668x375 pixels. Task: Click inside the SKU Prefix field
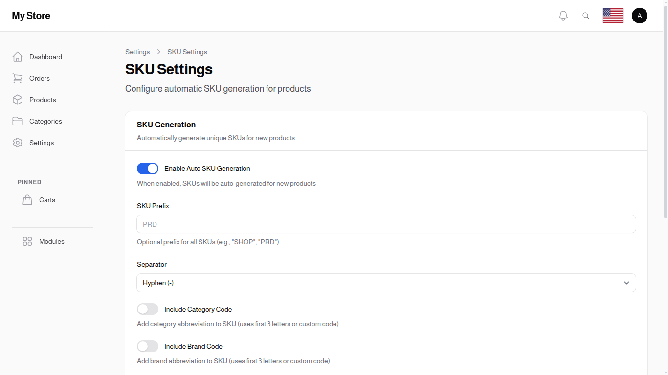coord(386,224)
